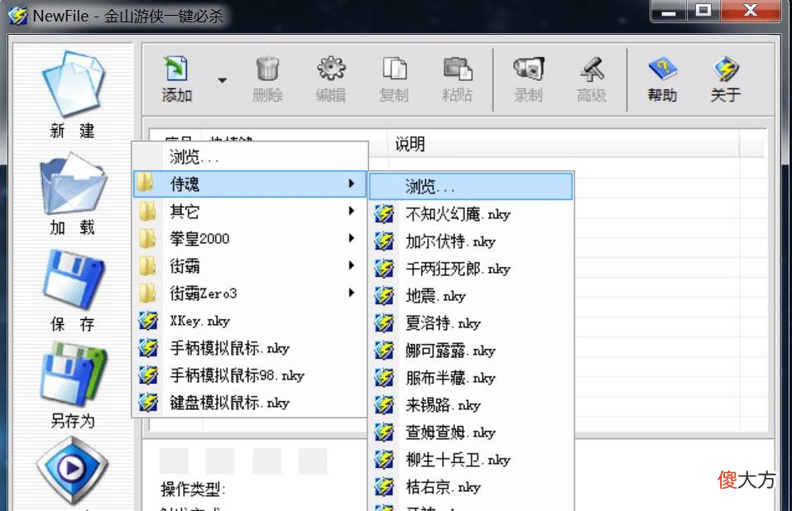Expand the 街霸Zero3 folder submenu
The height and width of the screenshot is (511, 792).
[x=250, y=293]
